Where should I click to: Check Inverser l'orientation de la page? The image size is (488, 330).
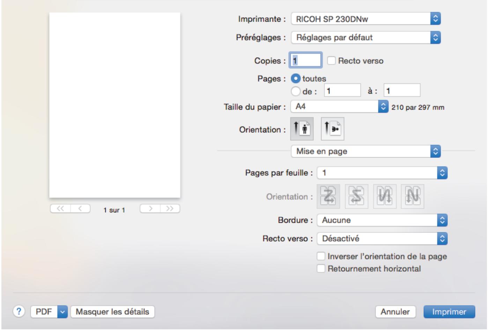point(321,256)
